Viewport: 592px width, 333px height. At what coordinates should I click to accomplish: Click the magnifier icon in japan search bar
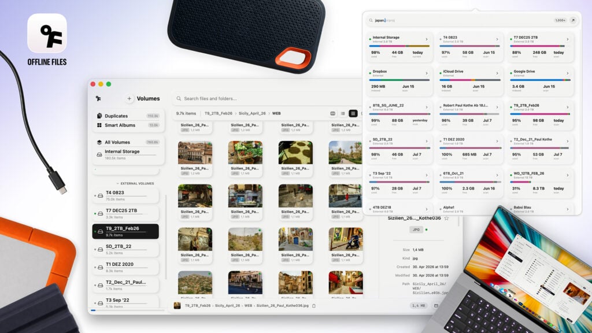[371, 20]
